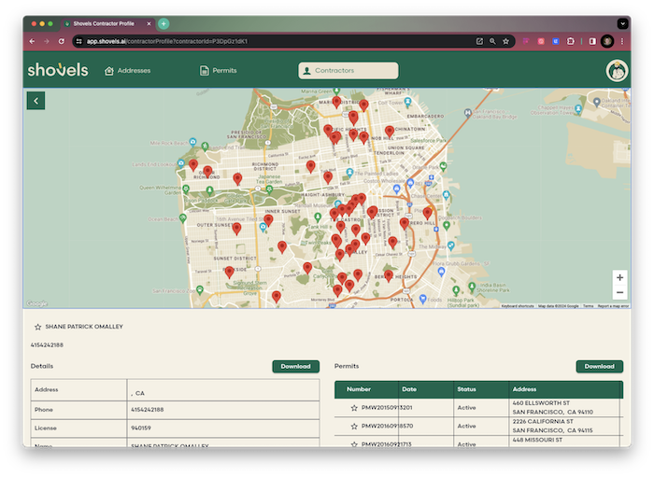Favorite contractor Shane Patrick Omalley star
Viewport: 654px width, 477px height.
pyautogui.click(x=38, y=327)
